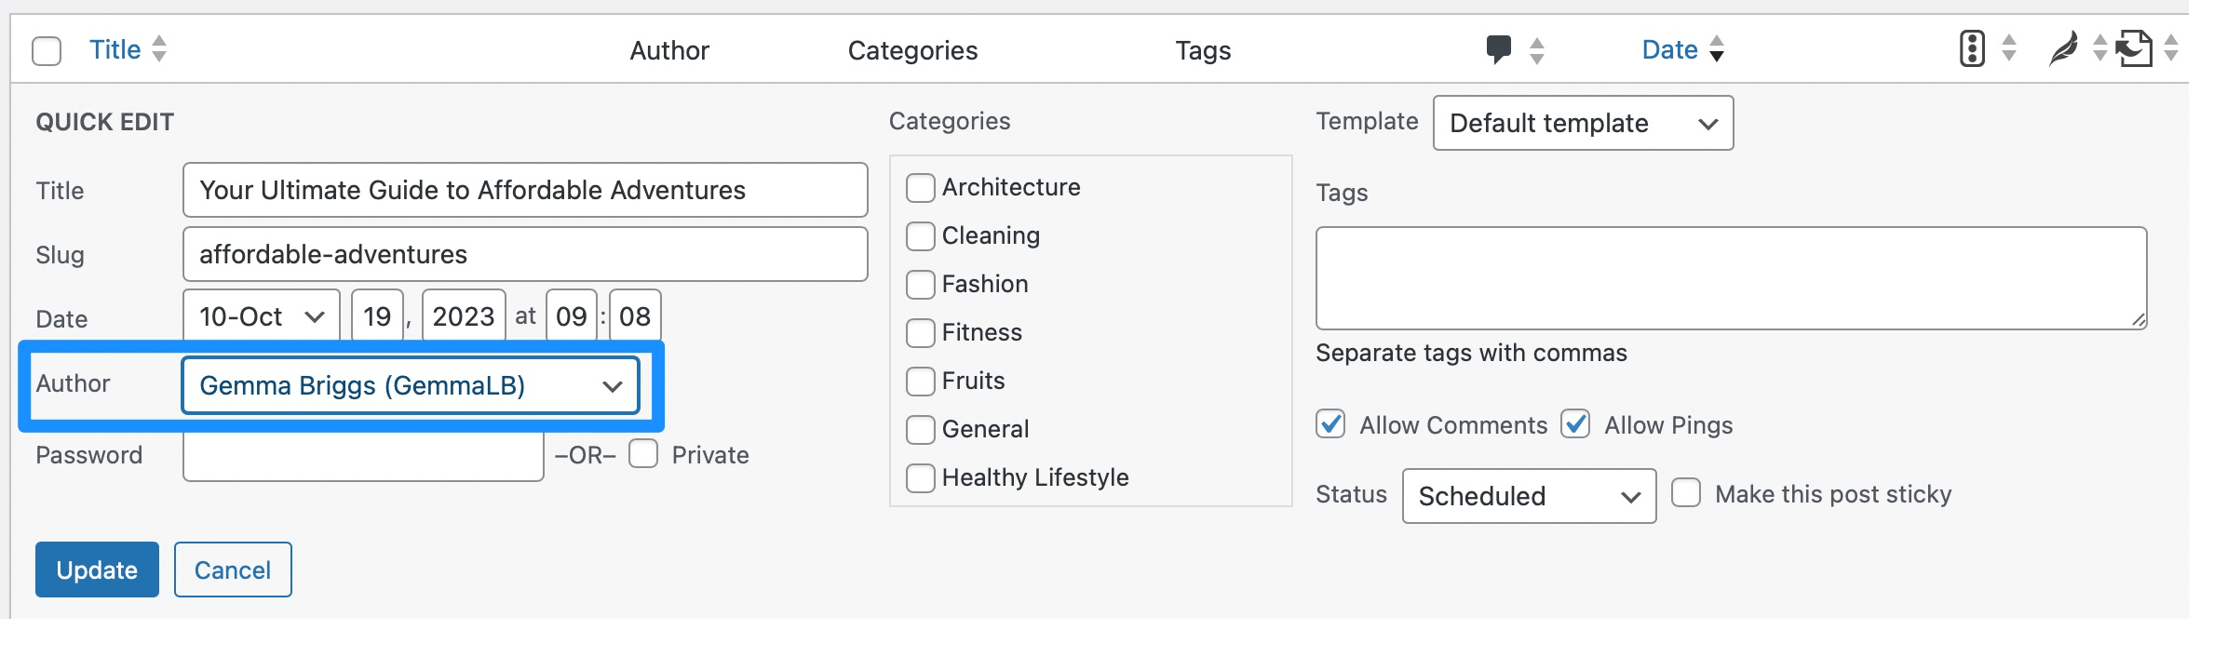Open the Status dropdown showing Scheduled
Image resolution: width=2227 pixels, height=657 pixels.
[1528, 496]
